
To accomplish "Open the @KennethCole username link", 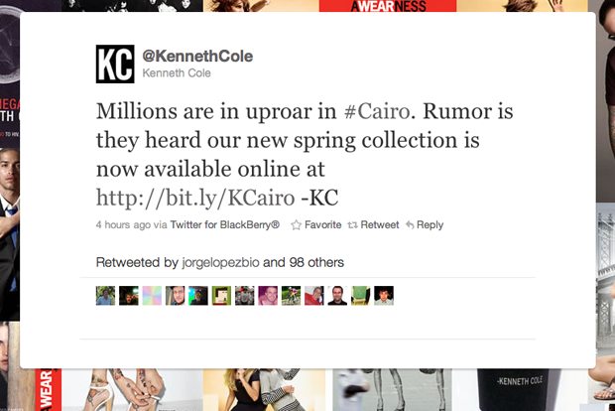I will (x=197, y=57).
